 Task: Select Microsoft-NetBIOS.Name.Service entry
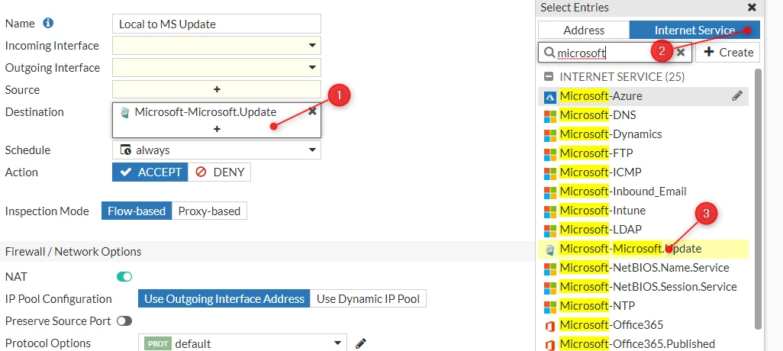643,268
